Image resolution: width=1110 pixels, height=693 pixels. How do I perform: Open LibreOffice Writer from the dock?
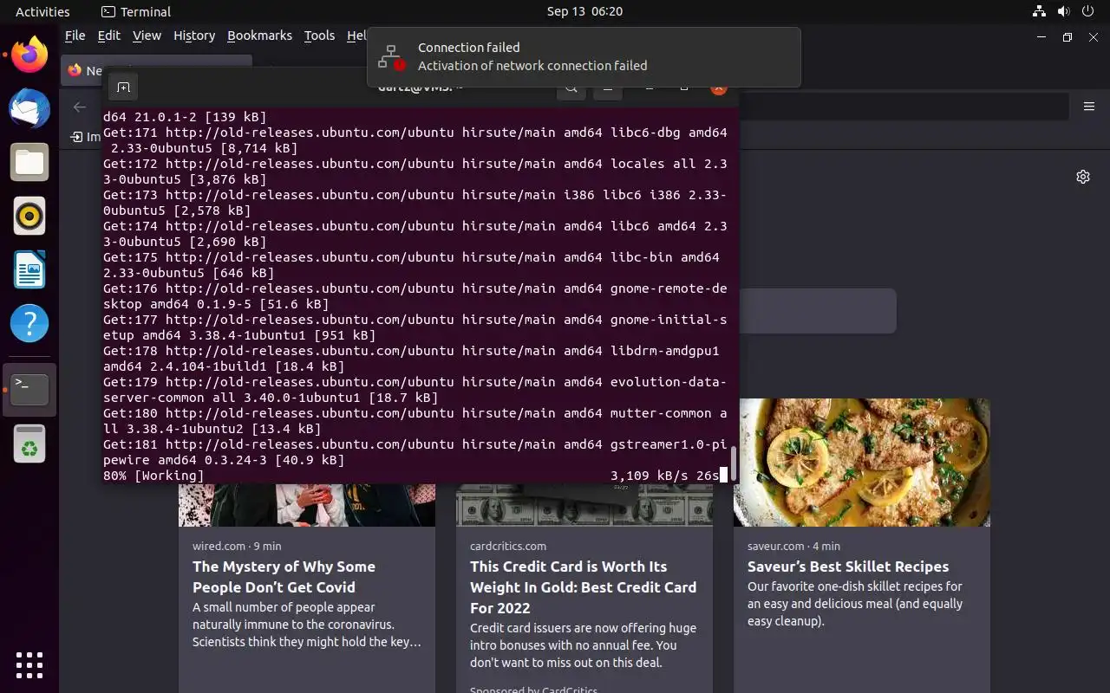point(29,269)
